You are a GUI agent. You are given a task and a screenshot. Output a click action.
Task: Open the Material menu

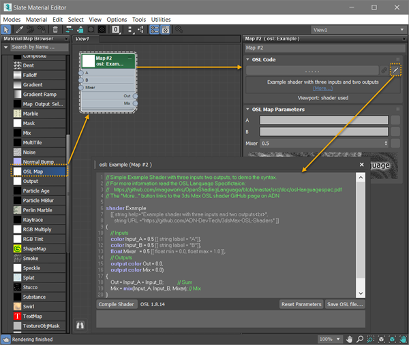[x=37, y=20]
